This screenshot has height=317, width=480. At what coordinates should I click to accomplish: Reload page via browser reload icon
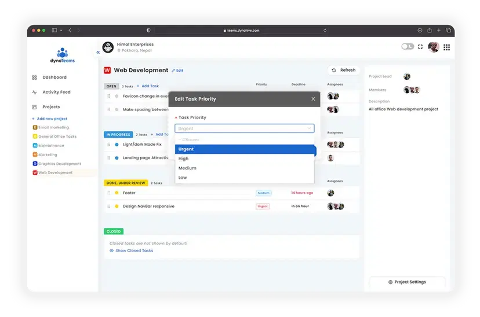point(325,31)
